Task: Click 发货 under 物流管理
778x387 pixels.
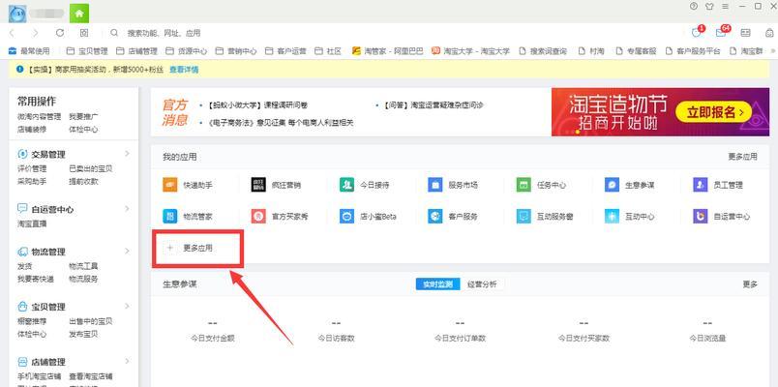Action: click(25, 266)
